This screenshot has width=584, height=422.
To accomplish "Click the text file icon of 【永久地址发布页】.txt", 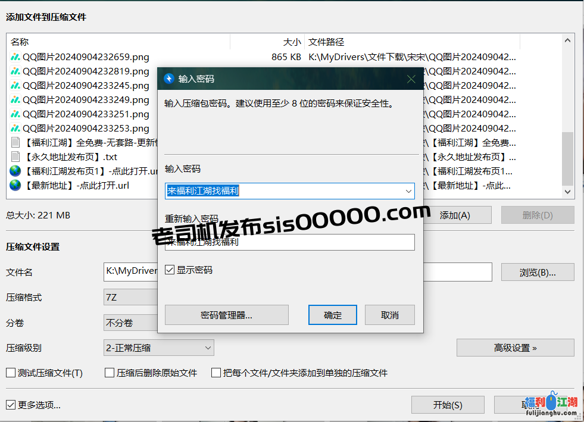I will point(14,157).
